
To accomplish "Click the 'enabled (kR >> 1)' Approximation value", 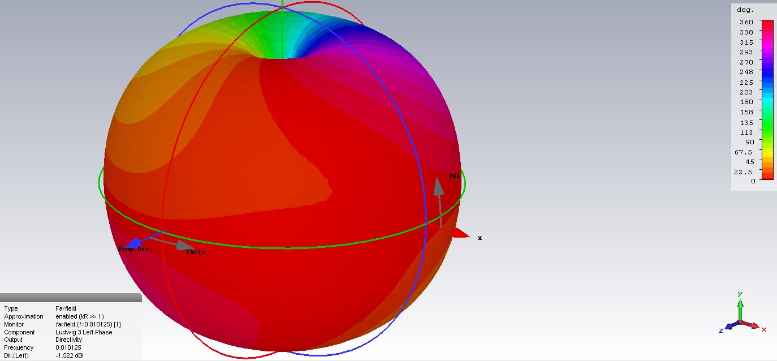I will [80, 316].
